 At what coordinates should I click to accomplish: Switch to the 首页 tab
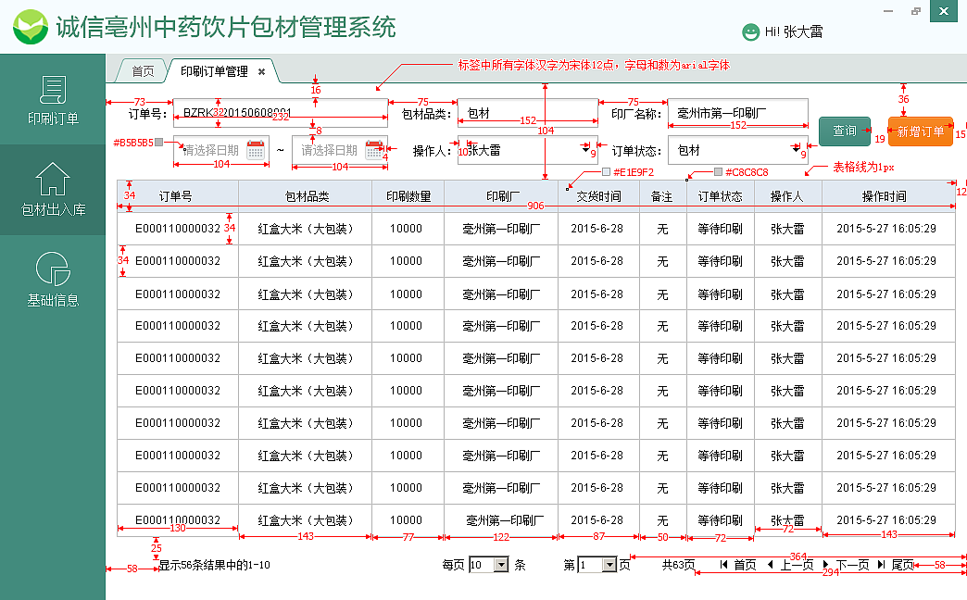[x=143, y=71]
